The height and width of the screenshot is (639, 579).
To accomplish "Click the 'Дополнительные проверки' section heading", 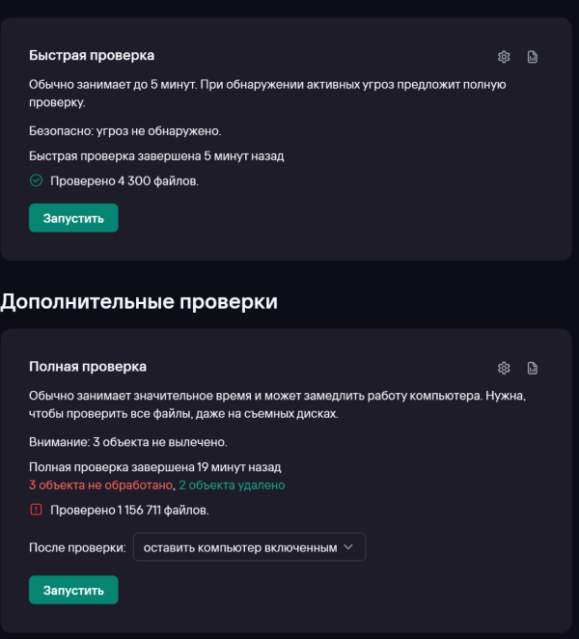I will (139, 301).
